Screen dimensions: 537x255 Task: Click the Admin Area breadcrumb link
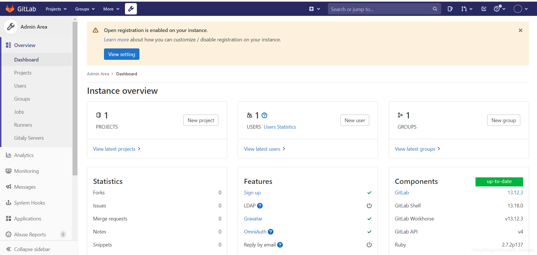coord(98,74)
